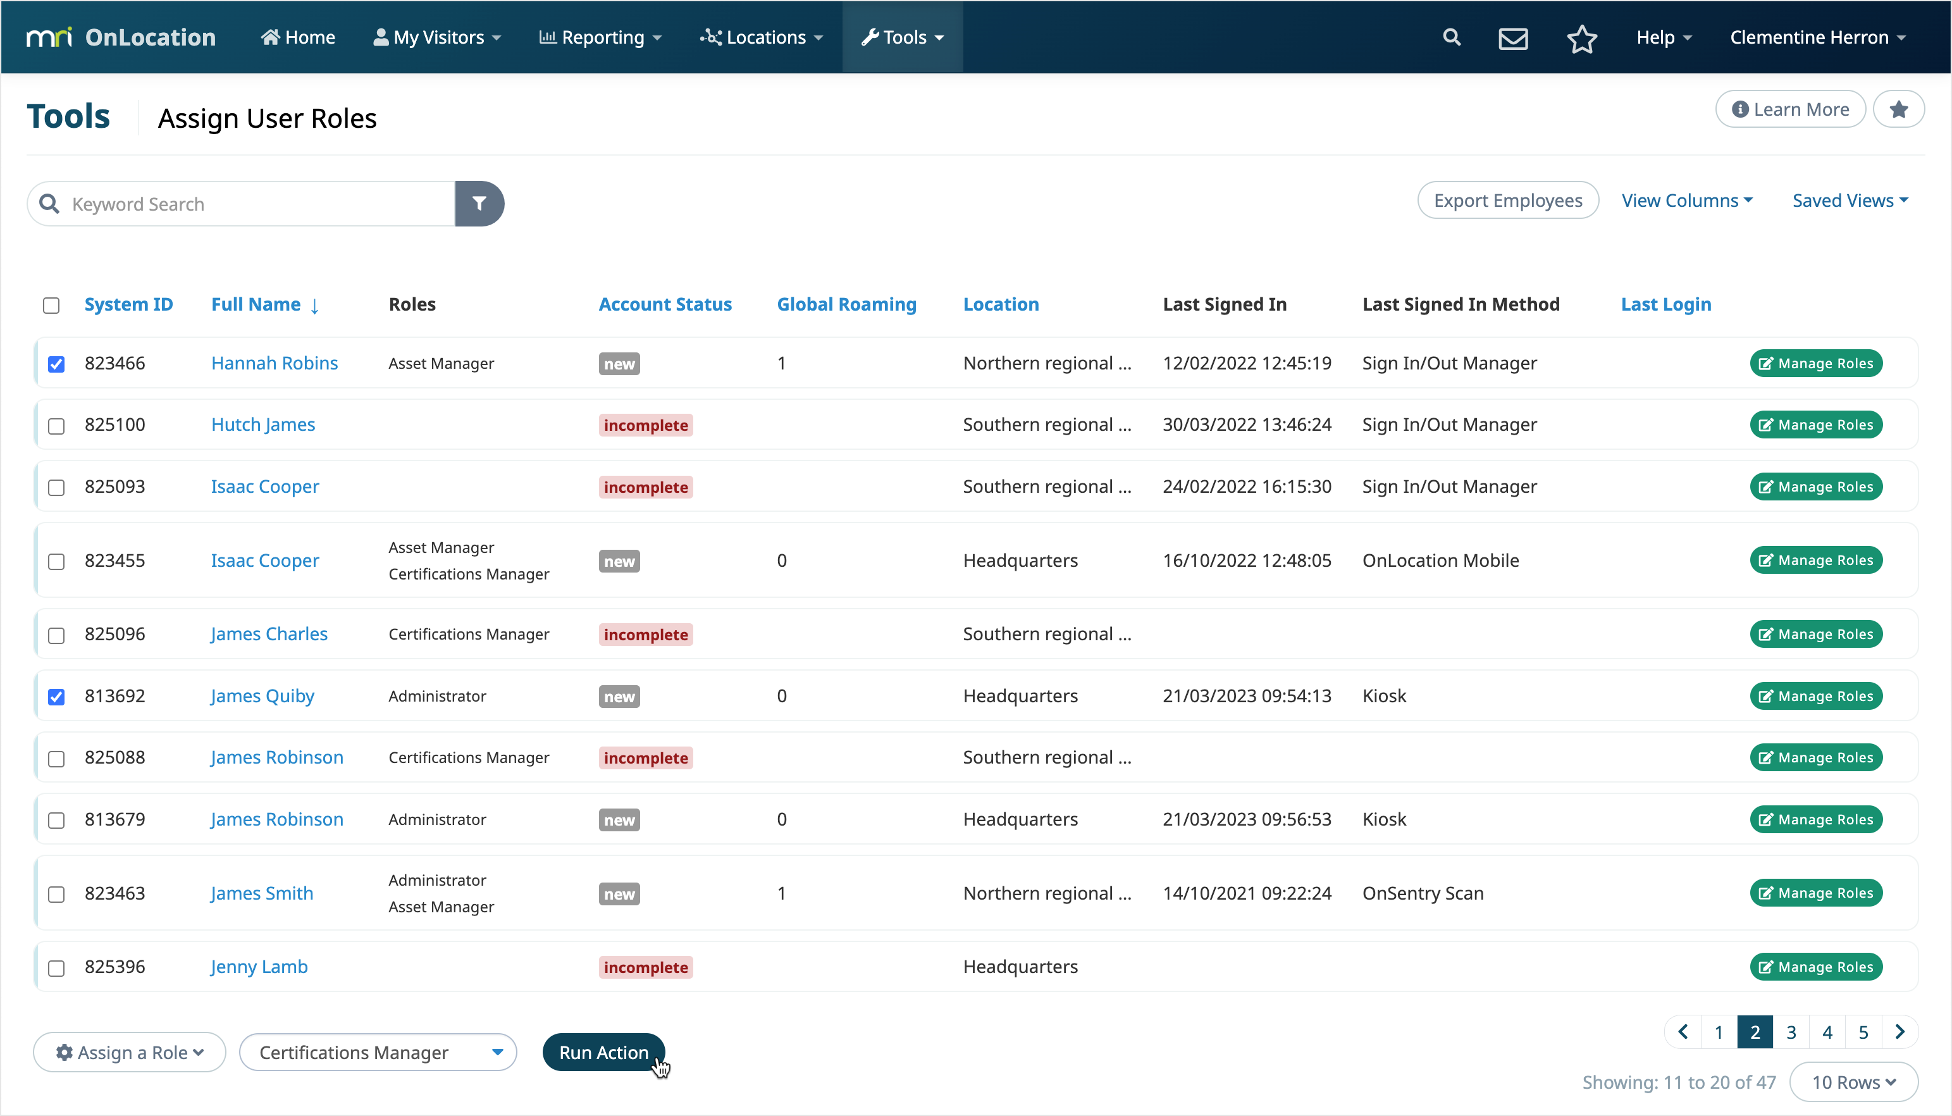Click the Export Employees button
The width and height of the screenshot is (1952, 1116).
1508,200
